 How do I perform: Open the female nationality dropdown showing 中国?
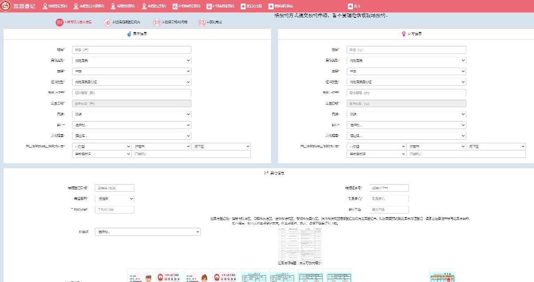pos(406,71)
